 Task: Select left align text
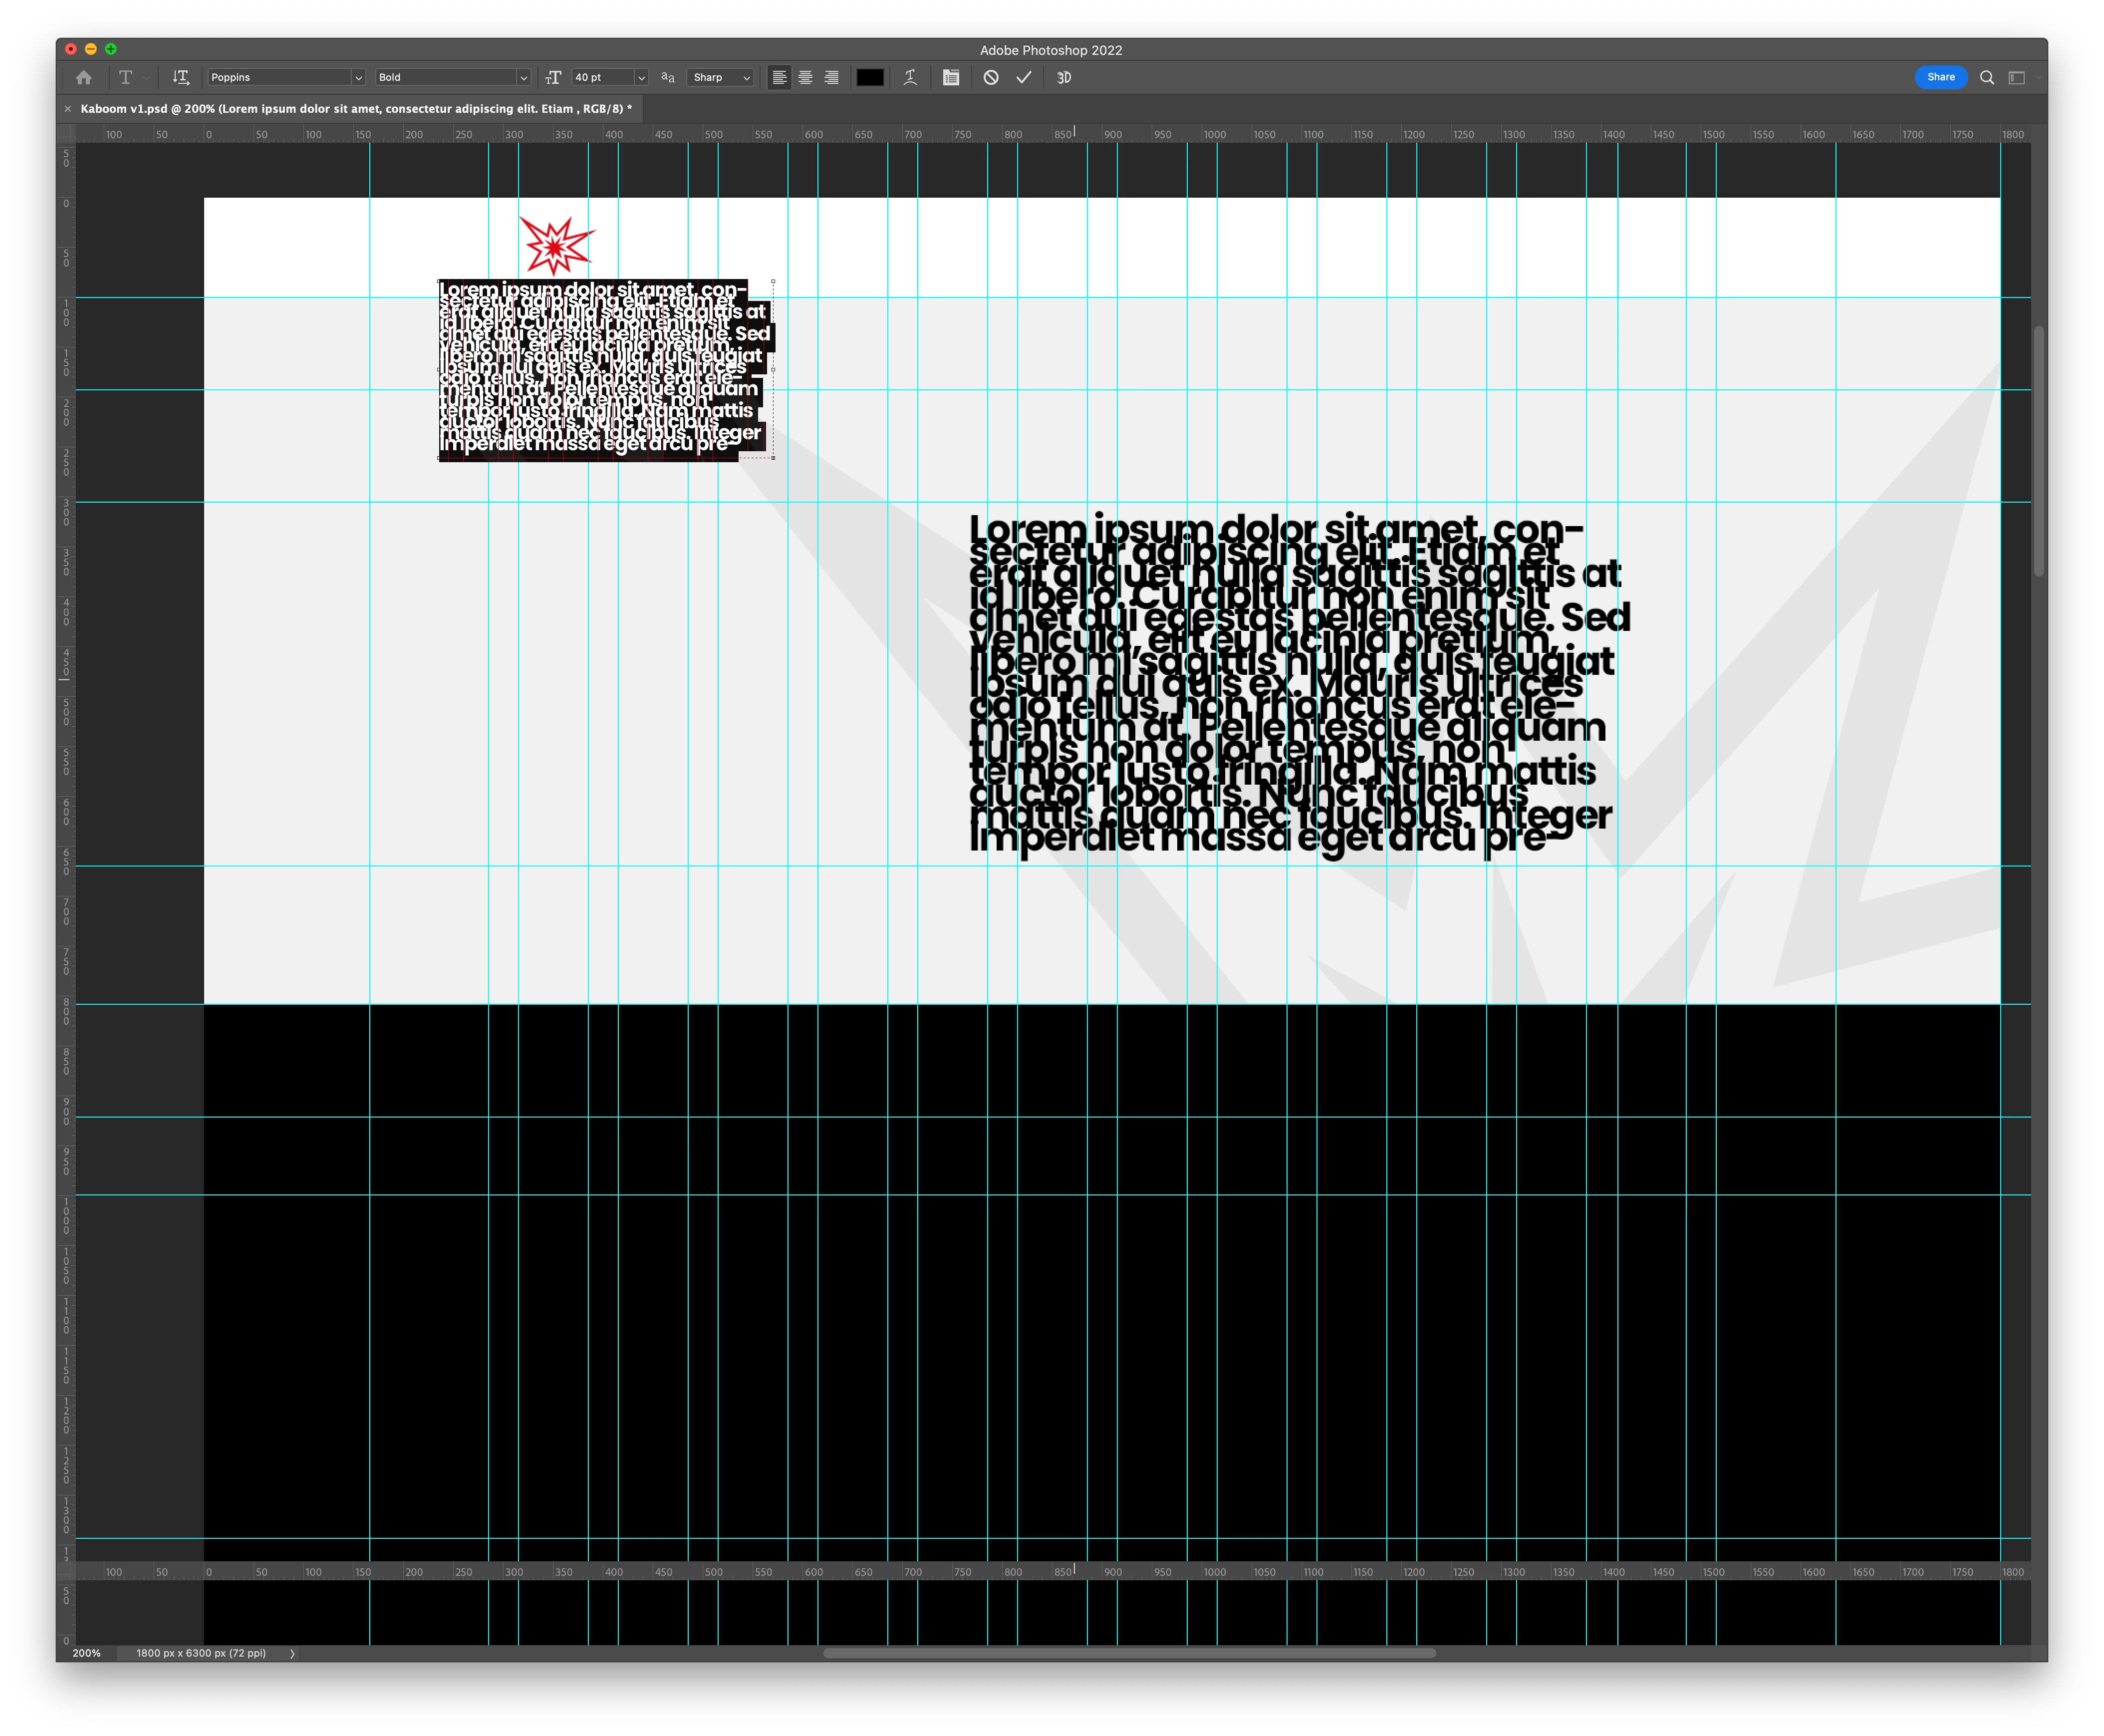tap(779, 77)
